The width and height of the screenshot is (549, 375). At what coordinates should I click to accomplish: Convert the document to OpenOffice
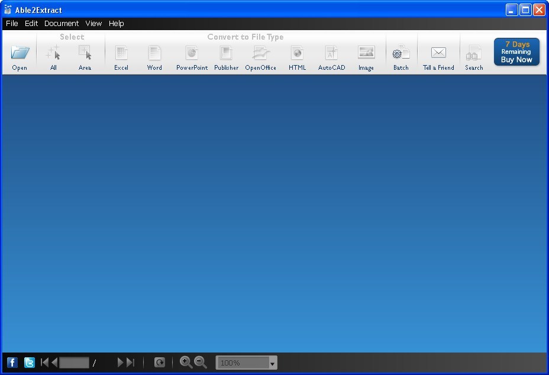click(260, 56)
